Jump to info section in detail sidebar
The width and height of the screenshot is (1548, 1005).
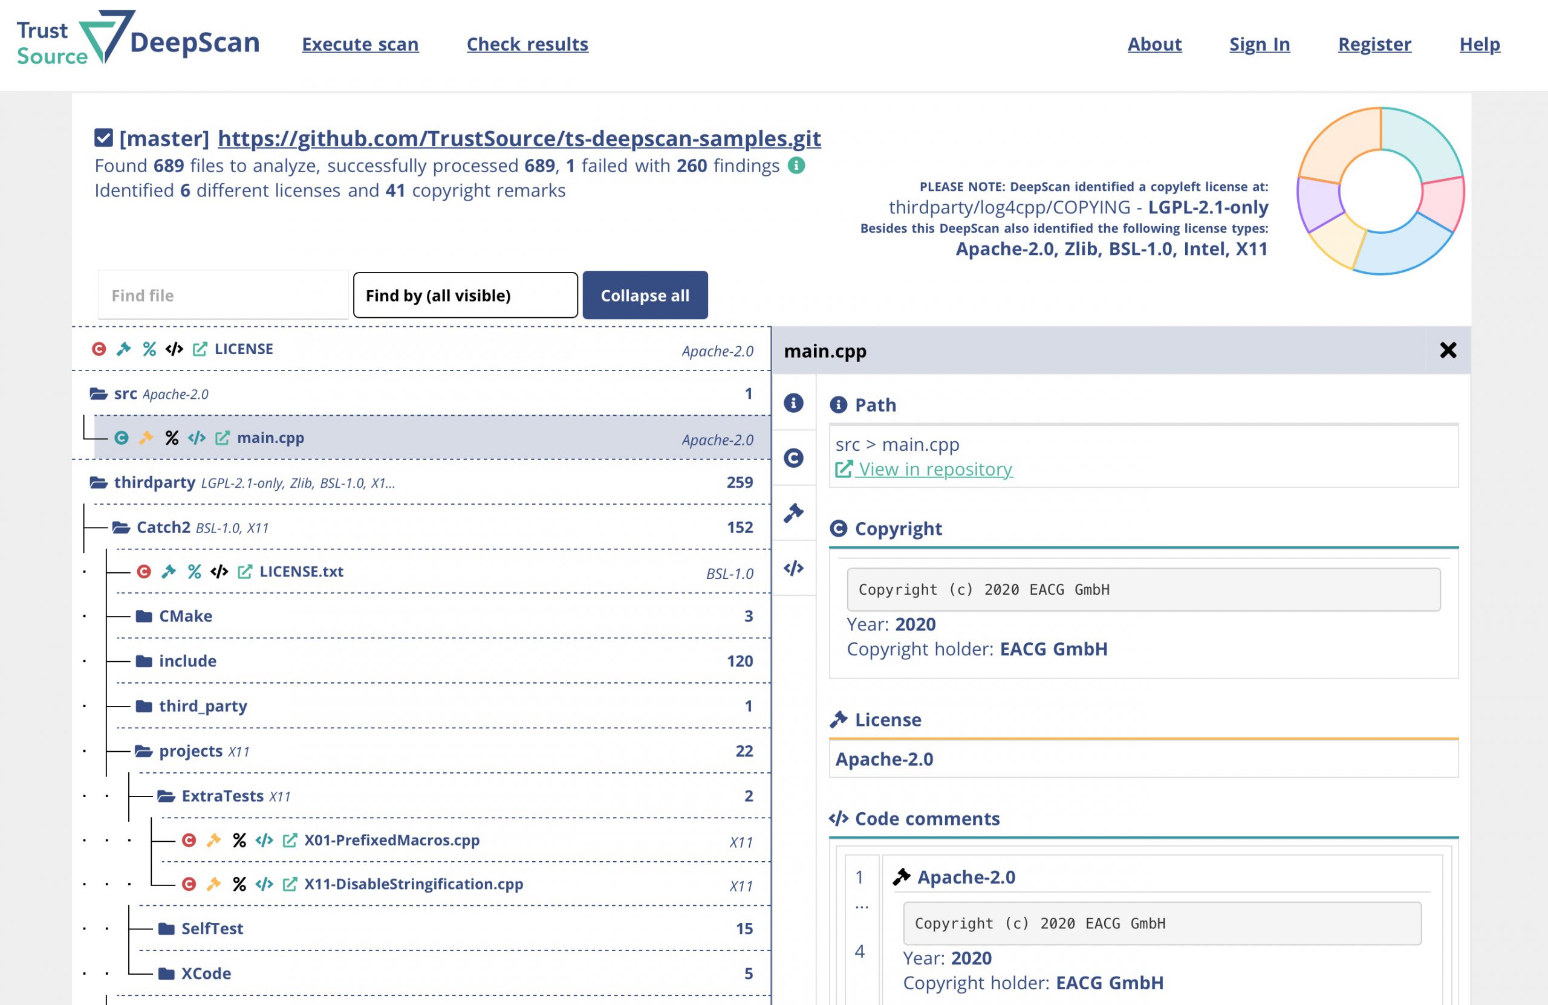pos(793,403)
